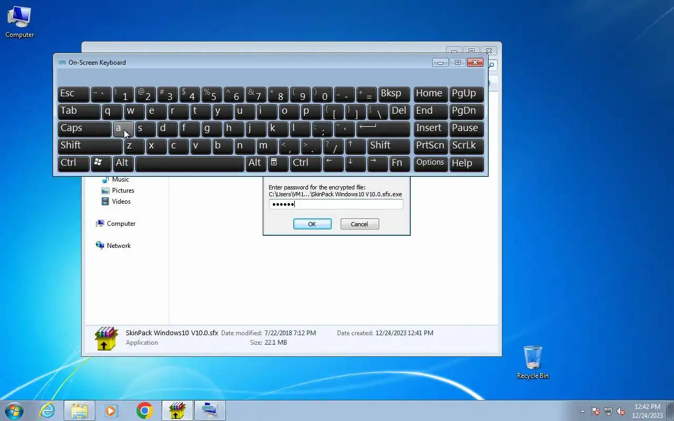Launch Internet Explorer from the taskbar
This screenshot has height=421, width=674.
pos(47,410)
